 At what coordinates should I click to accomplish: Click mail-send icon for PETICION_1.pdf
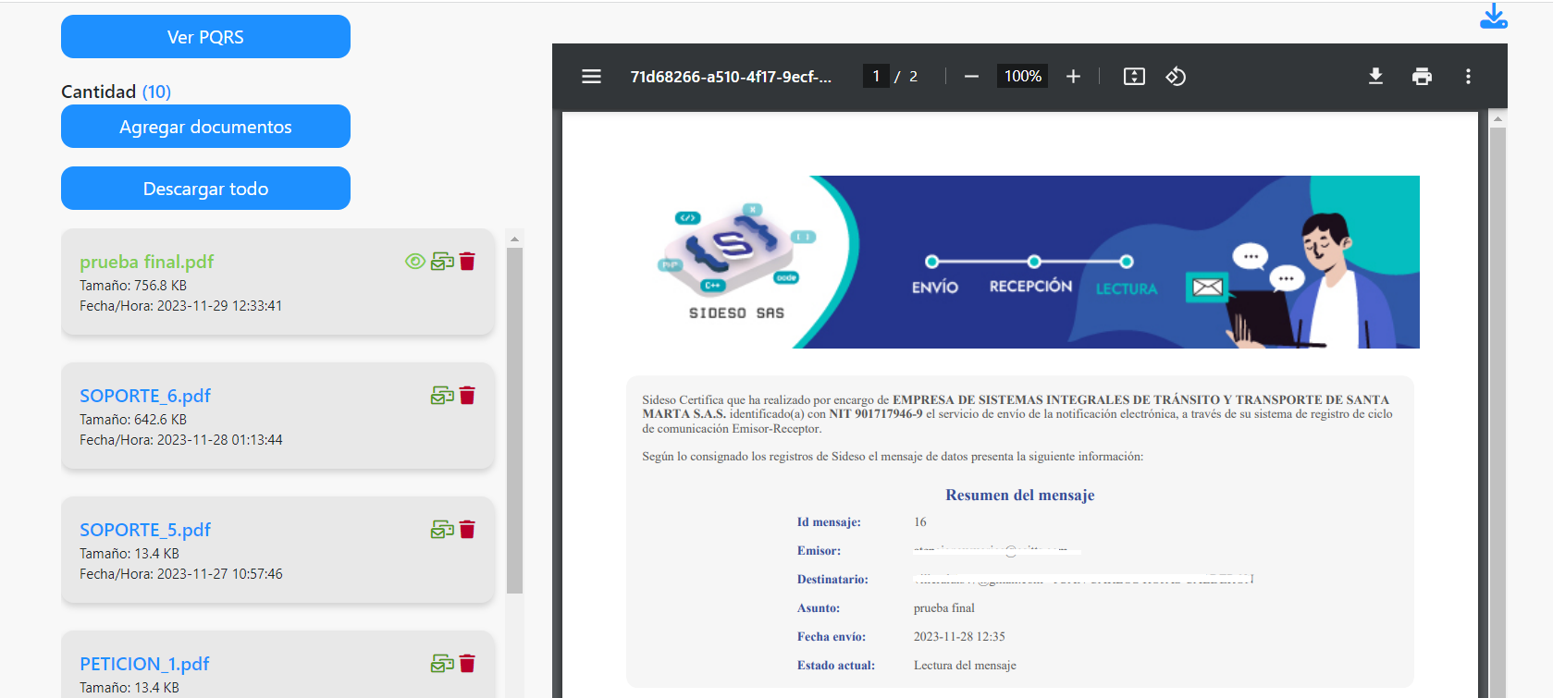[x=442, y=664]
